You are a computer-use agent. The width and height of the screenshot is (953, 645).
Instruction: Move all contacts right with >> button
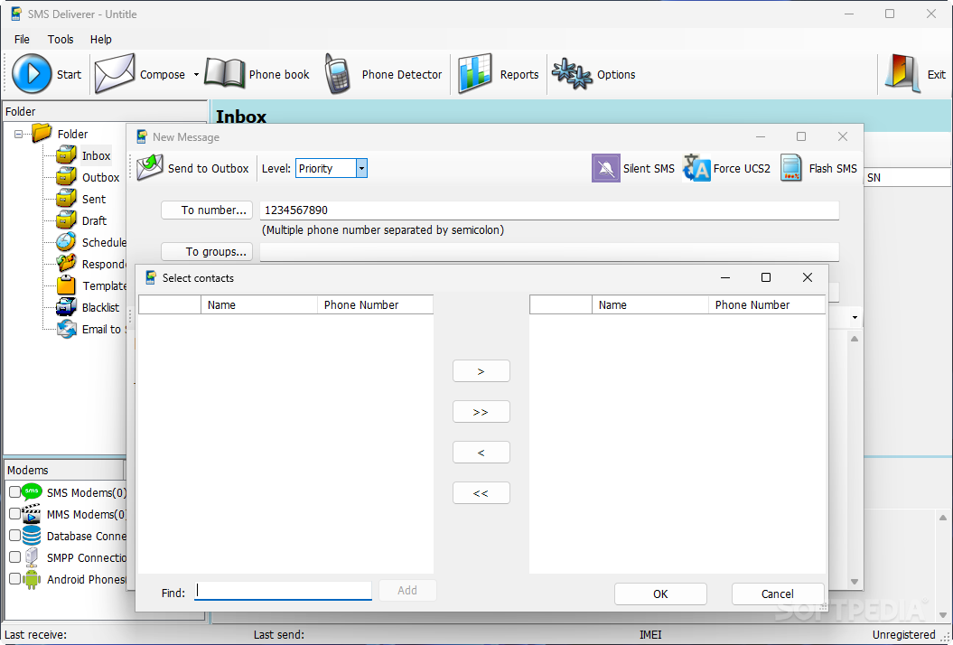(481, 412)
